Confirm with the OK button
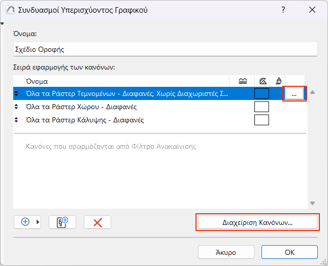The image size is (328, 266). point(289,252)
